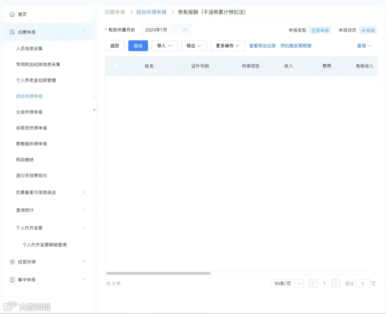This screenshot has width=386, height=314.
Task: Click the 姓名 column header
Action: coord(149,66)
